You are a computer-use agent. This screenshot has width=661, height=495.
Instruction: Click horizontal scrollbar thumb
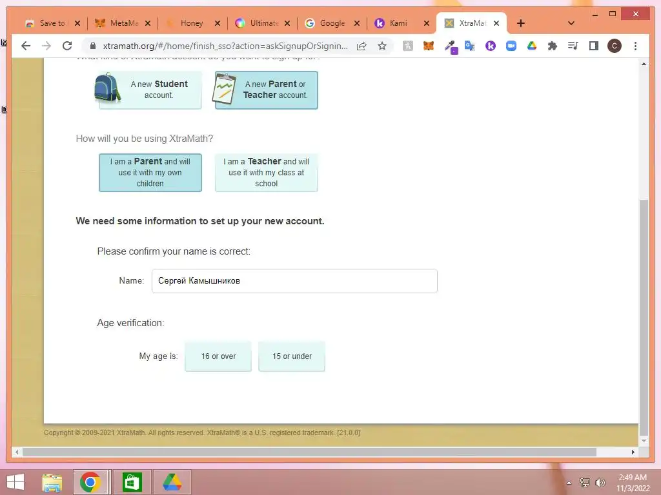(309, 452)
